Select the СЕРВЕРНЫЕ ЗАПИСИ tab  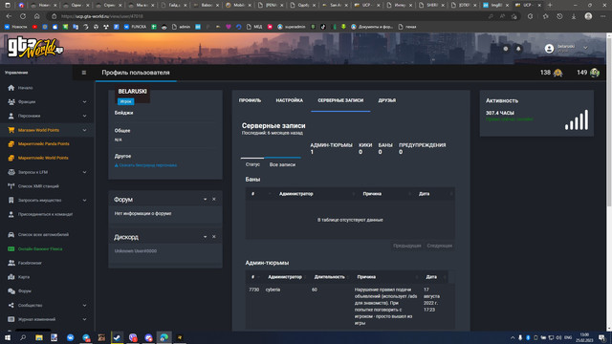pos(340,100)
